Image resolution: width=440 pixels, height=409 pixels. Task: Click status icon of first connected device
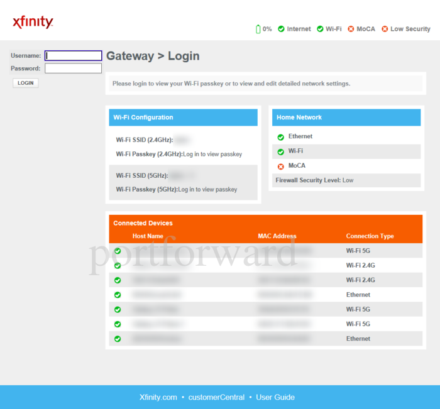click(118, 251)
